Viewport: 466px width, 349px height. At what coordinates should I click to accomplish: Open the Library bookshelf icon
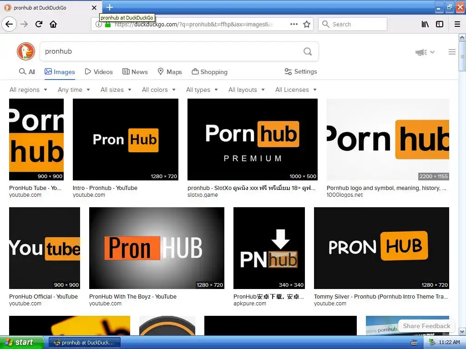point(425,24)
